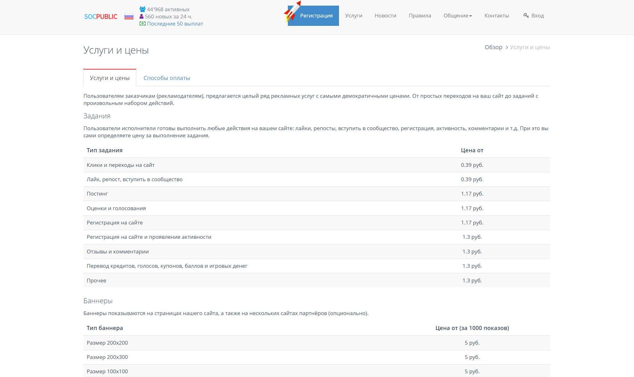Click the key icon beside Вход
634x377 pixels.
526,16
